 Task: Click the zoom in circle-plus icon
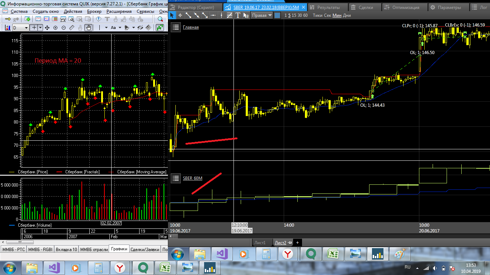pyautogui.click(x=56, y=28)
